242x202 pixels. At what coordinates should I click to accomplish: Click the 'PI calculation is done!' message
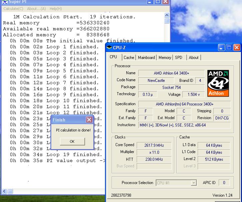[x=73, y=130]
